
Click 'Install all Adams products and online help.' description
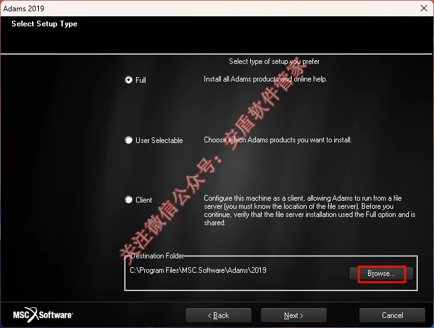click(265, 79)
